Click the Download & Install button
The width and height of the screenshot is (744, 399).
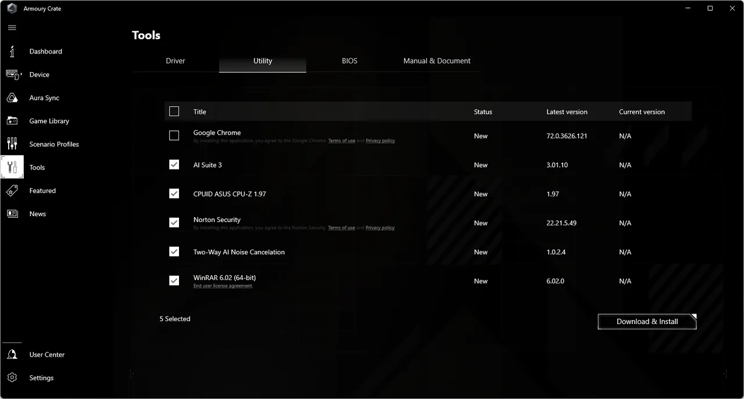[647, 322]
